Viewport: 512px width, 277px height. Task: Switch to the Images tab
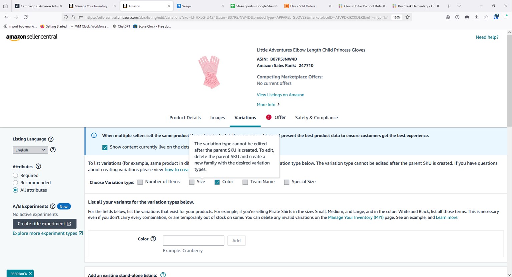click(x=217, y=118)
